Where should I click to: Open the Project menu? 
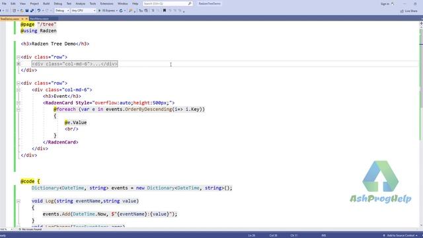point(34,4)
